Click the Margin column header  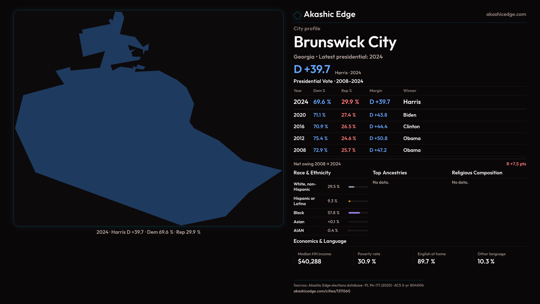[376, 91]
